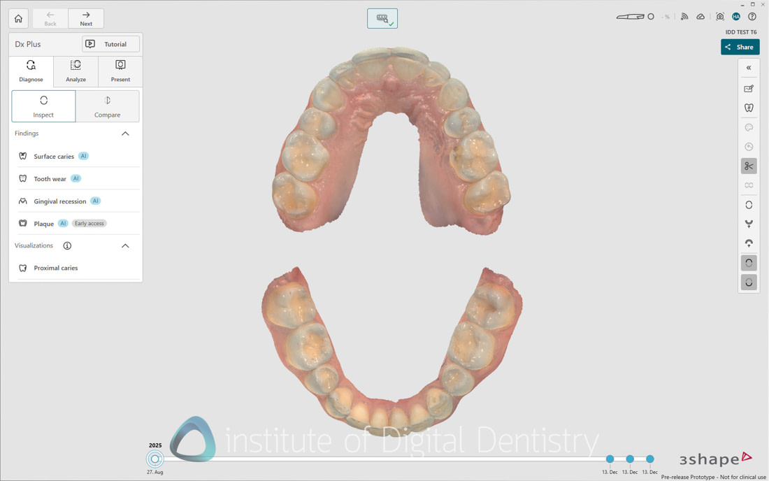Switch to the Compare tab
Viewport: 769px width, 481px height.
107,106
